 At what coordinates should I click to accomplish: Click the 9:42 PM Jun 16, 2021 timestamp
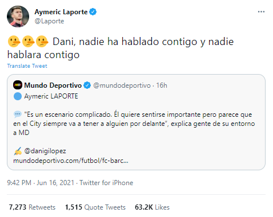41,183
